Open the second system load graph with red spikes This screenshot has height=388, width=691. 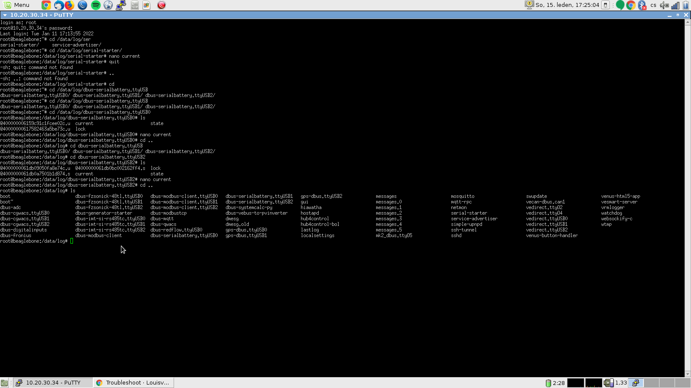point(593,383)
